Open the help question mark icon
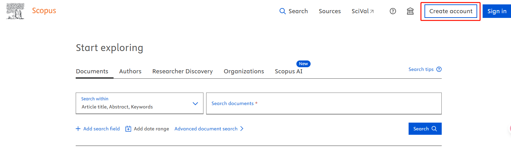Viewport: 511px width, 152px height. tap(393, 11)
